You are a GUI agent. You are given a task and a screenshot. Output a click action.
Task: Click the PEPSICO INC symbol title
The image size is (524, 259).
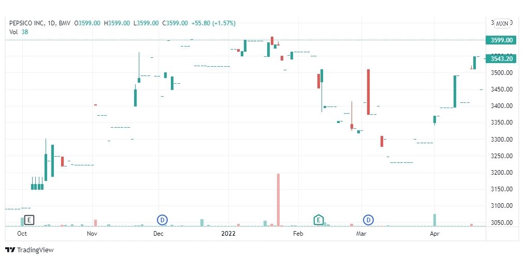coord(27,23)
